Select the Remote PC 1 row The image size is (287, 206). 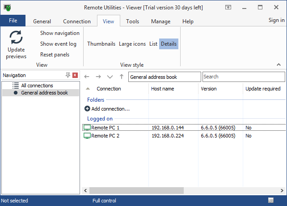184,128
